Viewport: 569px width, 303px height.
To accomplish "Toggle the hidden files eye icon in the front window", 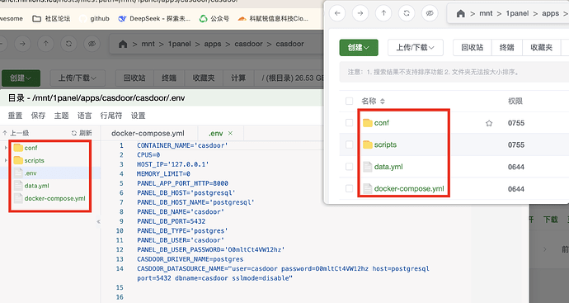I will (x=430, y=13).
